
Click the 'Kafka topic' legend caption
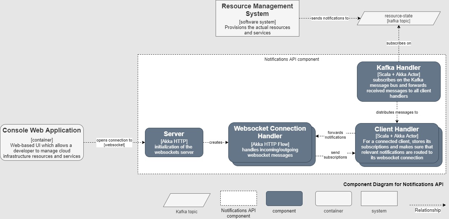pyautogui.click(x=187, y=212)
